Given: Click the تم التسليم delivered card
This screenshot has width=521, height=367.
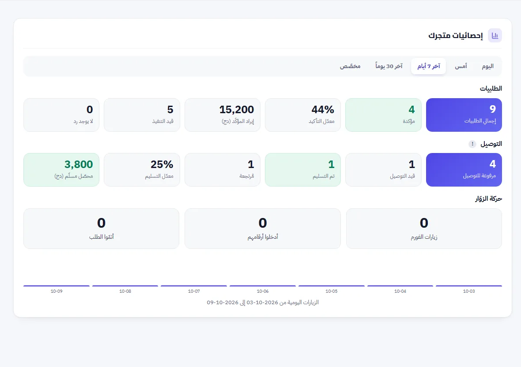Looking at the screenshot, I should point(303,170).
